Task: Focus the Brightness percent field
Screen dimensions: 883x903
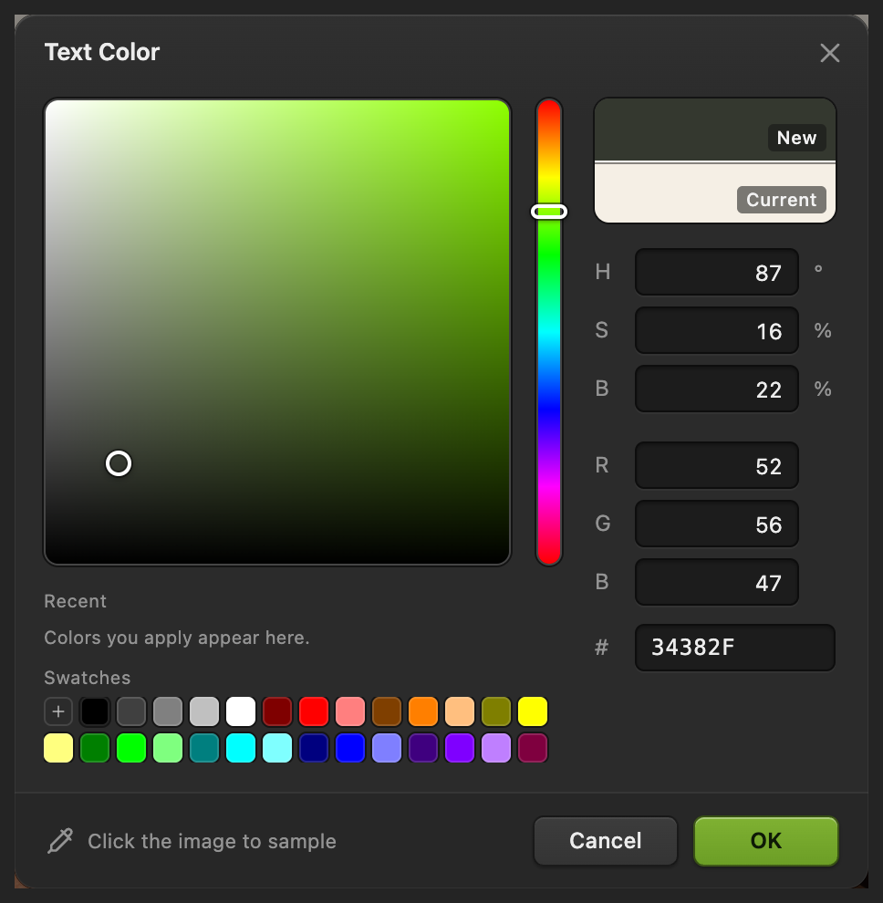Action: coord(717,389)
